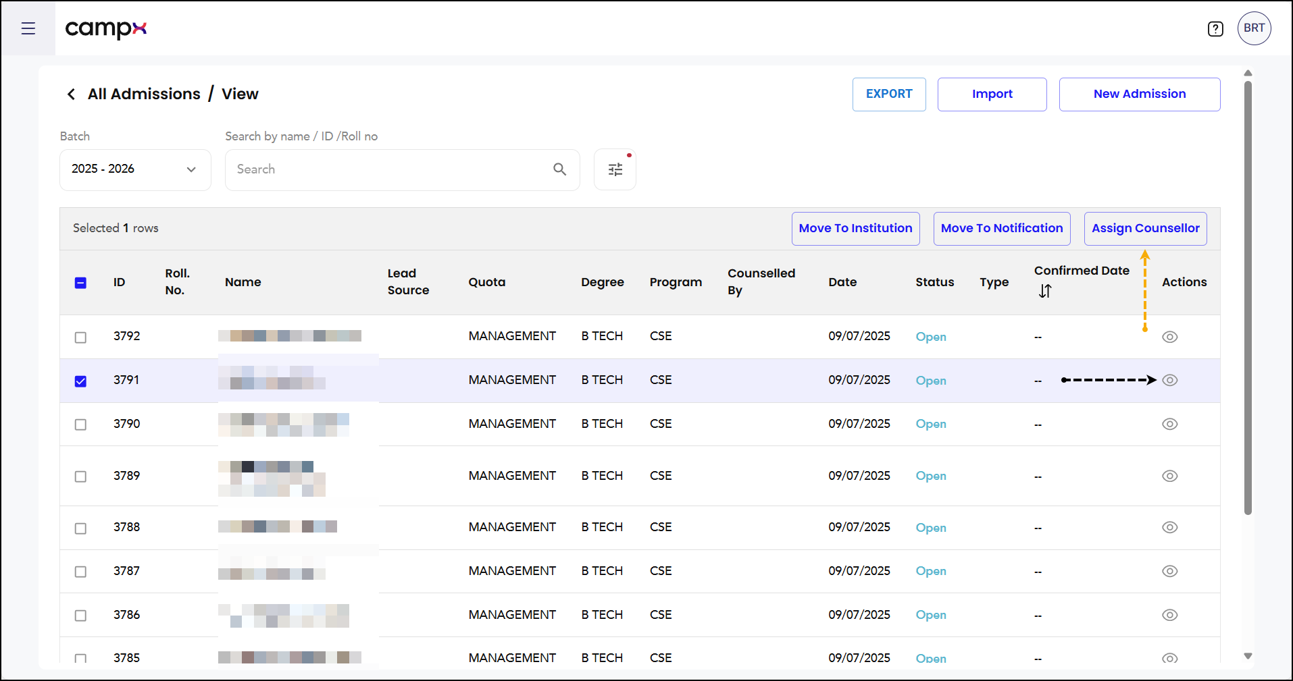Click the ID cell 3790
The image size is (1293, 681).
126,424
